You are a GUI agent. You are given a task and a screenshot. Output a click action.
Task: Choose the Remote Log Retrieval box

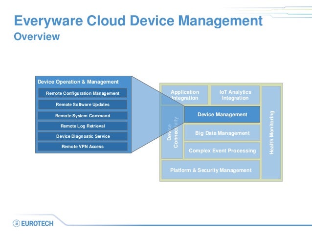click(x=83, y=126)
